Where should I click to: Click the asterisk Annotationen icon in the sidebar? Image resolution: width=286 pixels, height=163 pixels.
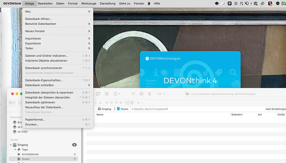[x=19, y=154]
